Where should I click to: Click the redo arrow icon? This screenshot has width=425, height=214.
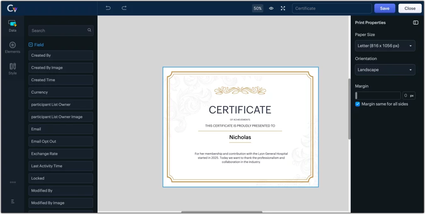124,8
